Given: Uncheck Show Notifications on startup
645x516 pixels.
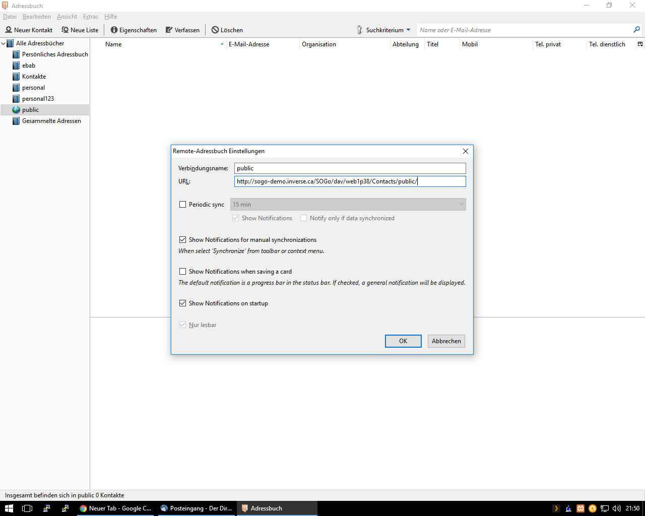Looking at the screenshot, I should pos(183,303).
